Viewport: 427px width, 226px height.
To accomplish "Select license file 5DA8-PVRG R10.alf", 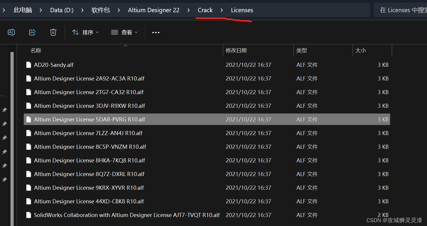I will 207,119.
